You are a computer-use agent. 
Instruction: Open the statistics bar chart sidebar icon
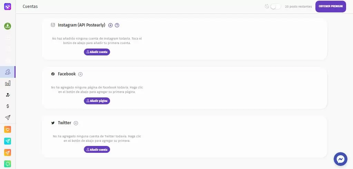point(8,84)
